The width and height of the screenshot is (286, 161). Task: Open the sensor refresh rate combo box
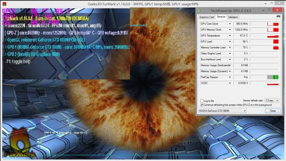click(272, 100)
